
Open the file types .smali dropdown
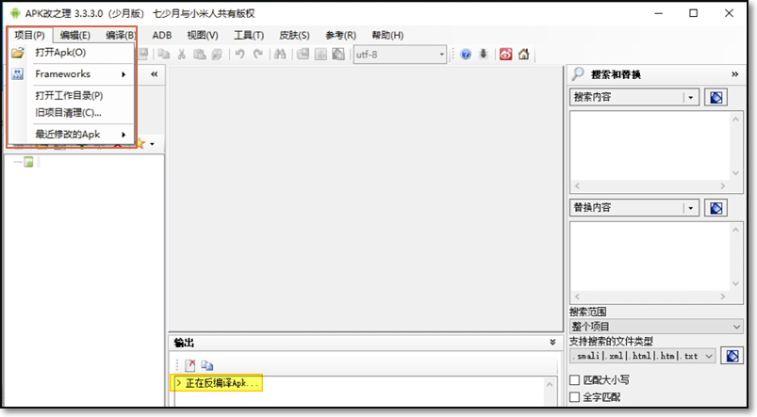pos(709,356)
